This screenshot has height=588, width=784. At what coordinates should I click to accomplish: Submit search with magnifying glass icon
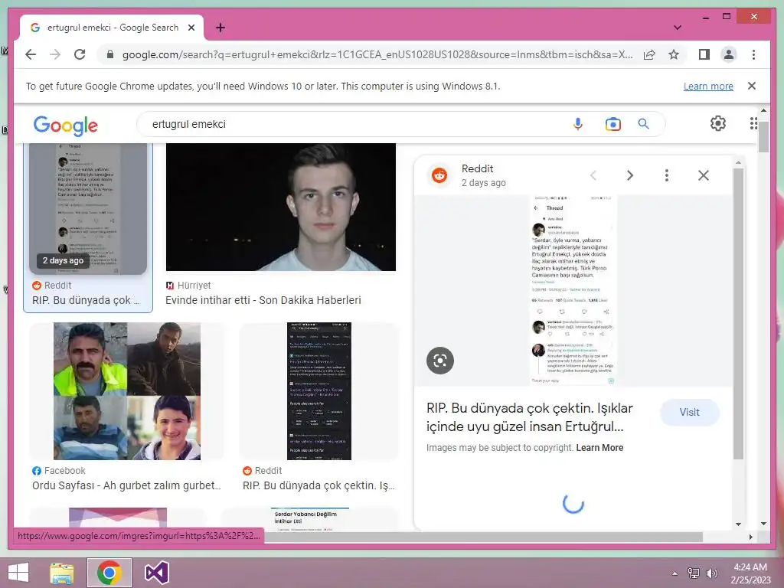643,123
